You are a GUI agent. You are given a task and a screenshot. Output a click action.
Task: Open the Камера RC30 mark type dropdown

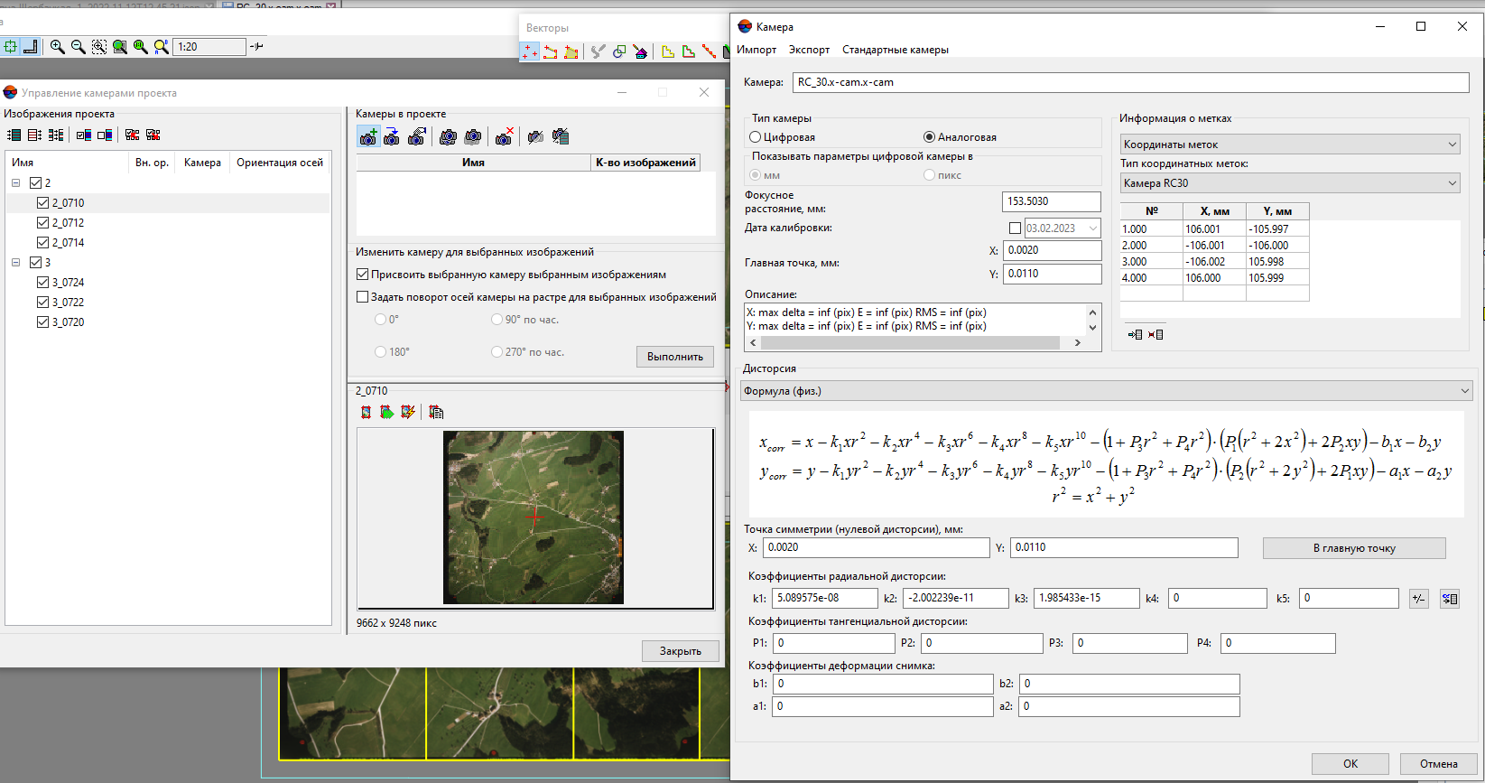[1290, 183]
